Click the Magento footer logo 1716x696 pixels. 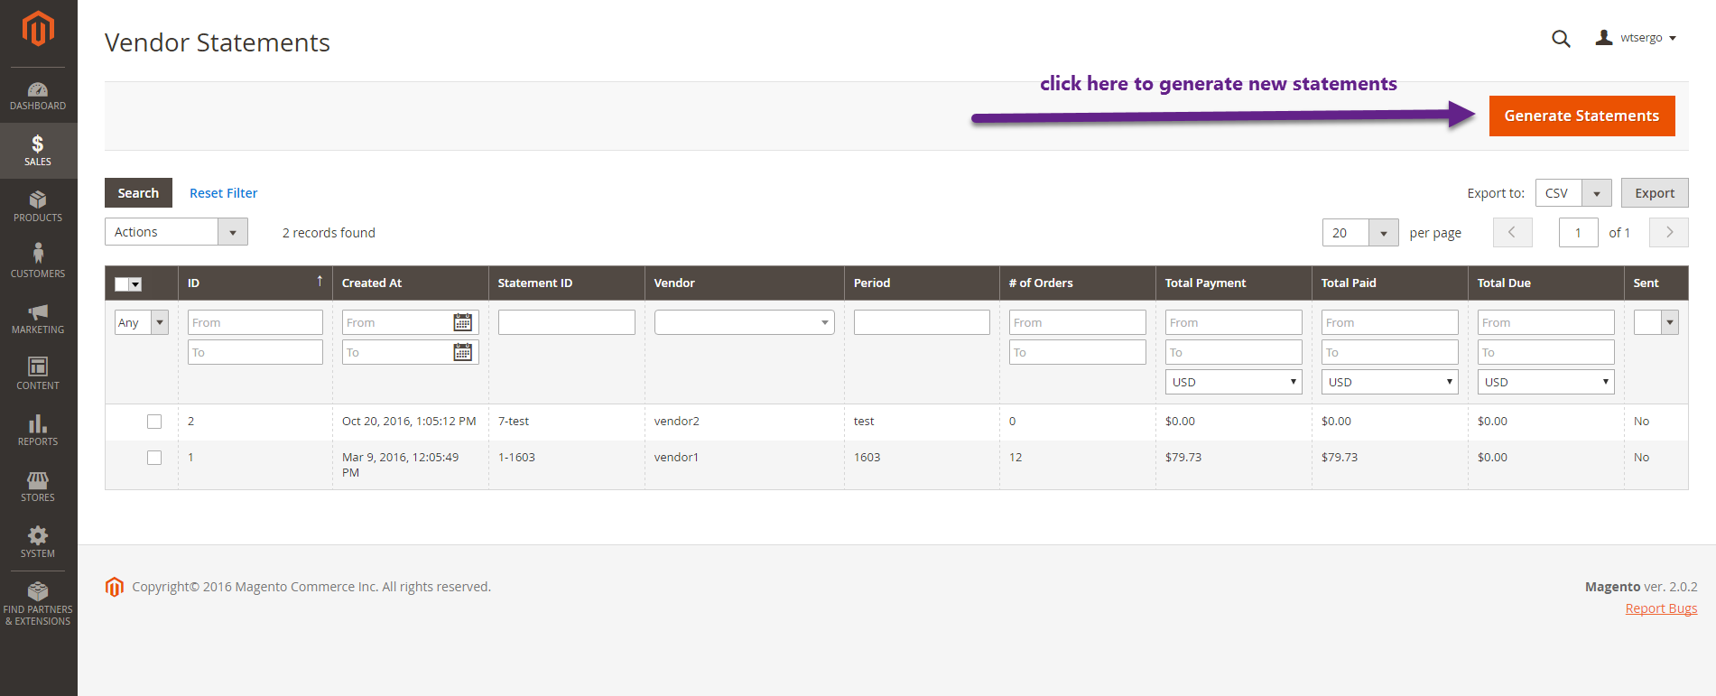pyautogui.click(x=114, y=587)
